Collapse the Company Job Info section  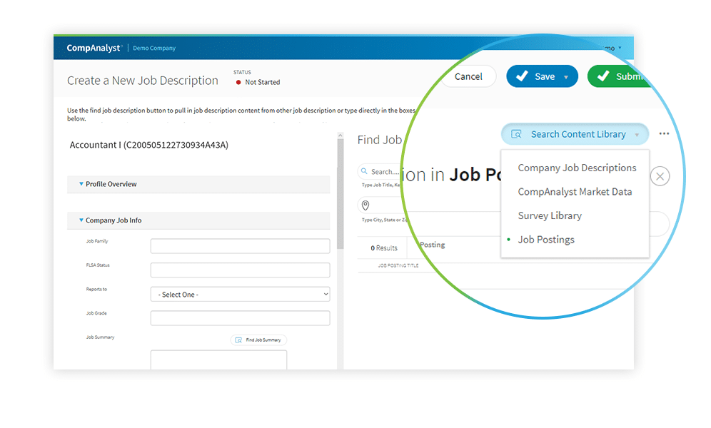(198, 220)
